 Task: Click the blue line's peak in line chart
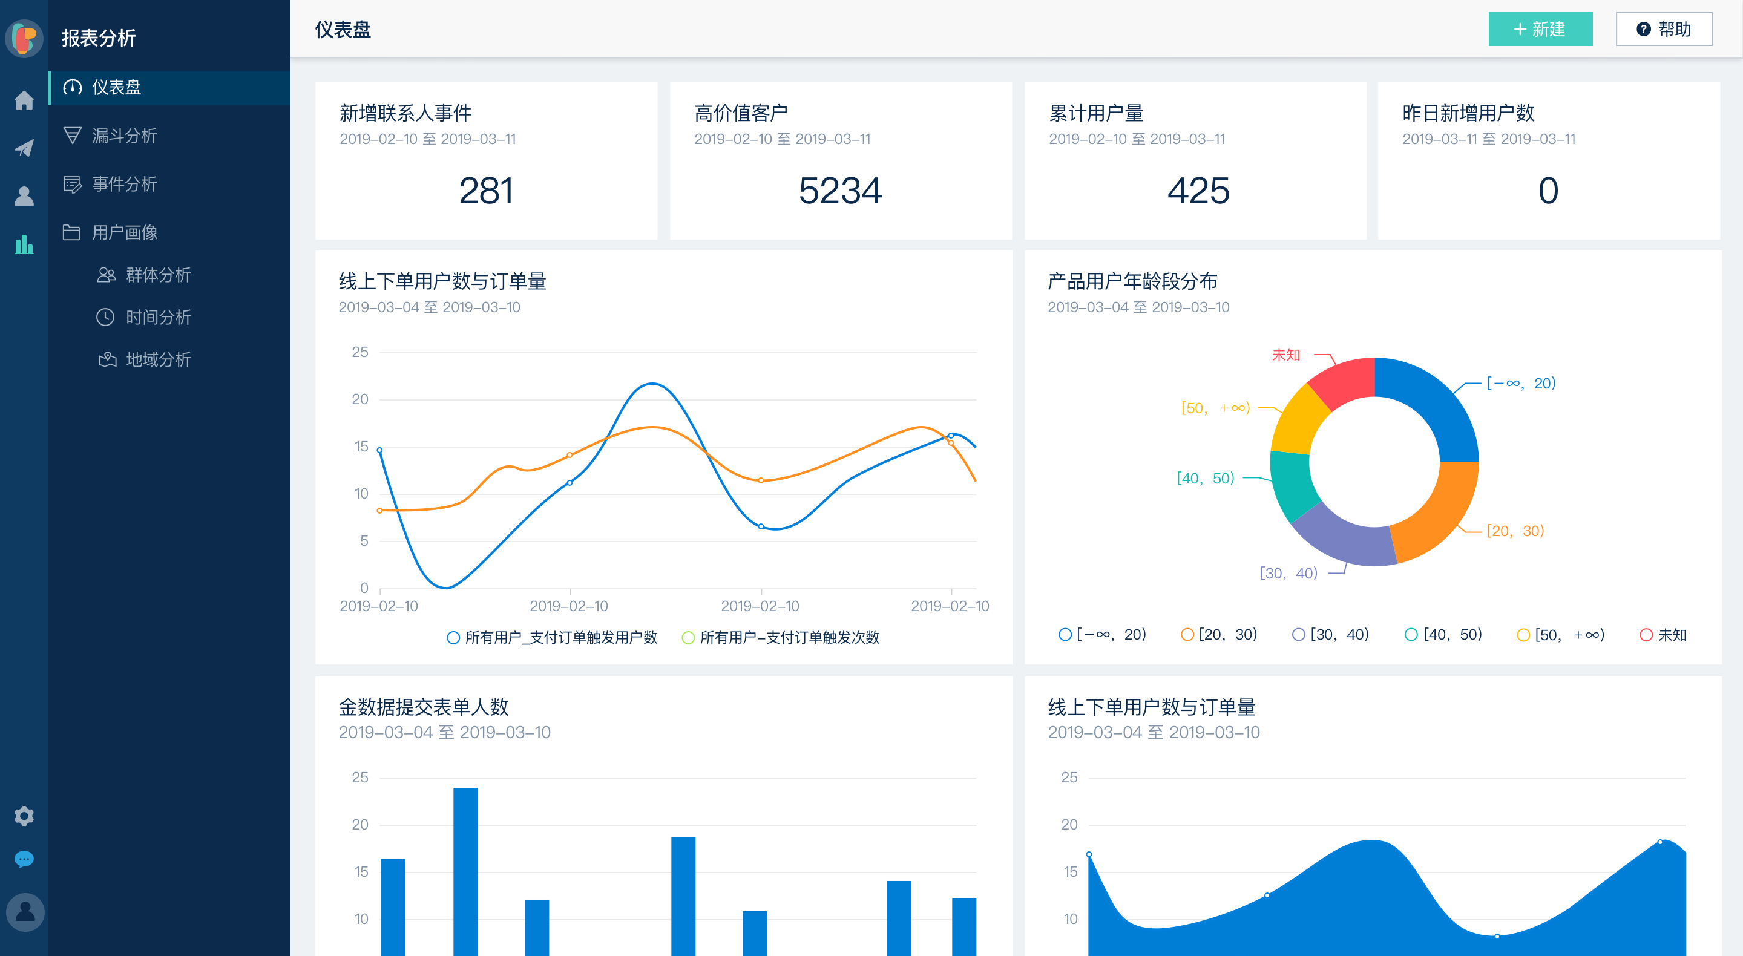(x=652, y=384)
